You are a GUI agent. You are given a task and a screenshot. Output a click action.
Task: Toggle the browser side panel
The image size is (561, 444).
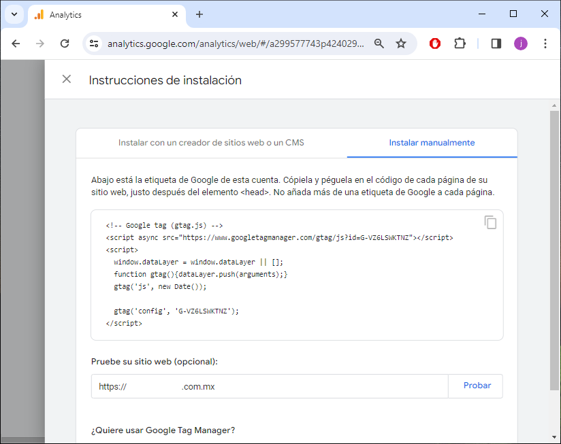[496, 44]
